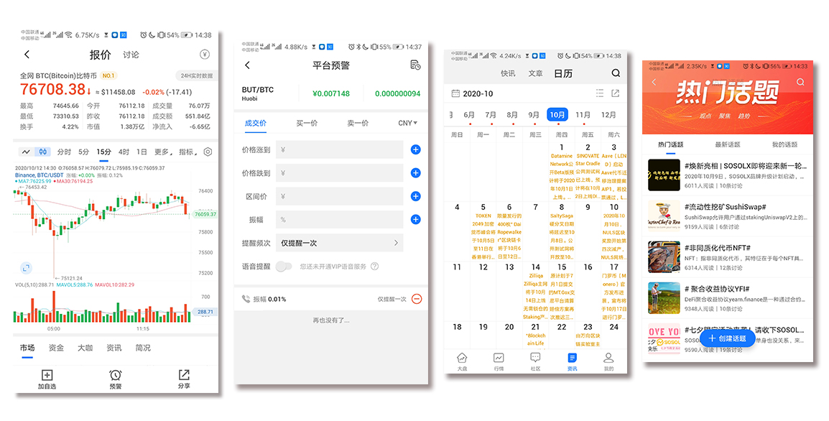Select 4时 chart interval tab
This screenshot has width=829, height=421.
124,152
